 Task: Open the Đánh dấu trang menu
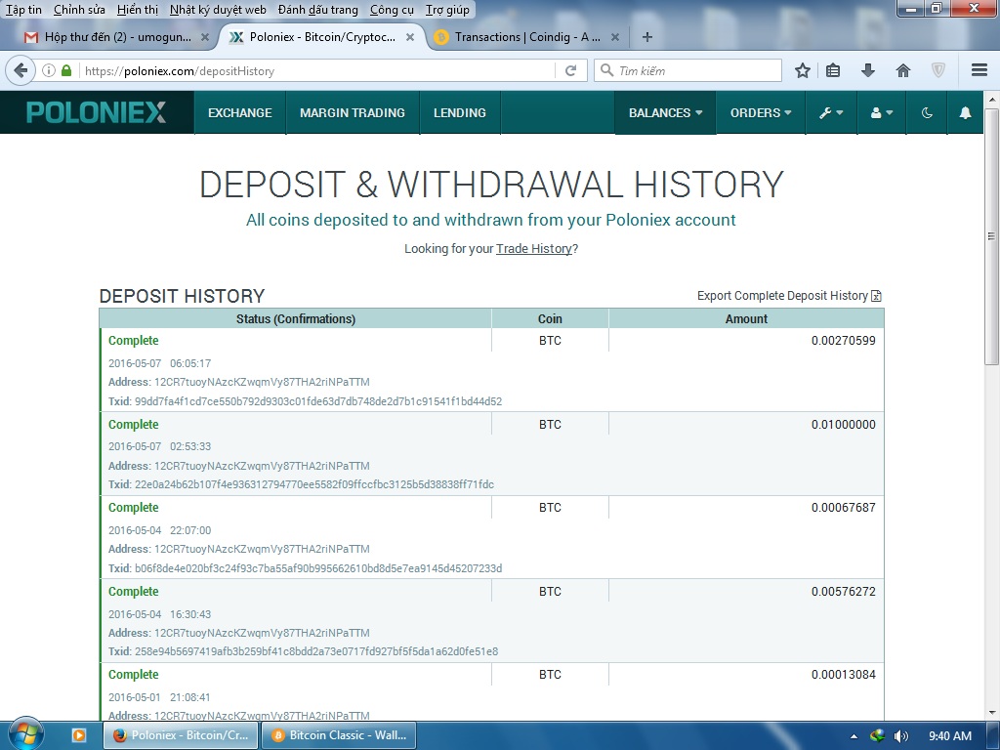(317, 10)
